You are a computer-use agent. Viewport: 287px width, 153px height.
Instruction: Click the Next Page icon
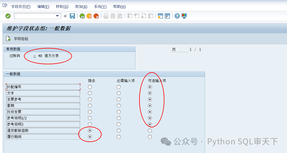(144, 16)
